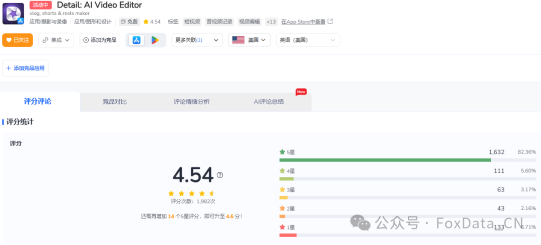541x245 pixels.
Task: Click the 3.17% percentage value
Action: click(x=528, y=189)
